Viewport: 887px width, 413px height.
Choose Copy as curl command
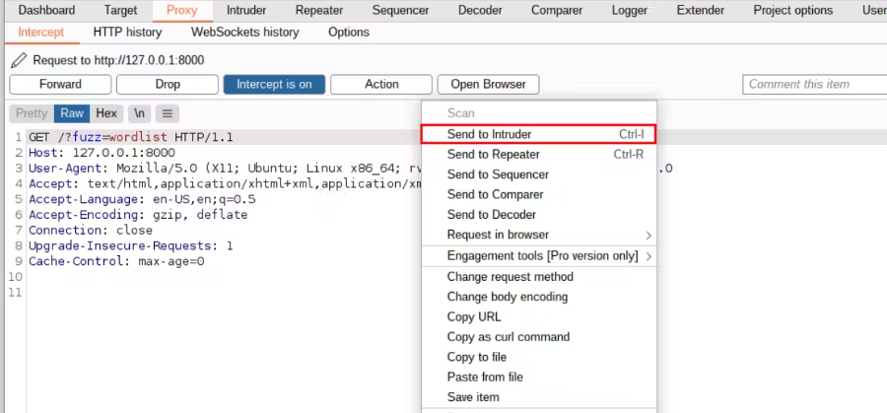tap(538, 337)
